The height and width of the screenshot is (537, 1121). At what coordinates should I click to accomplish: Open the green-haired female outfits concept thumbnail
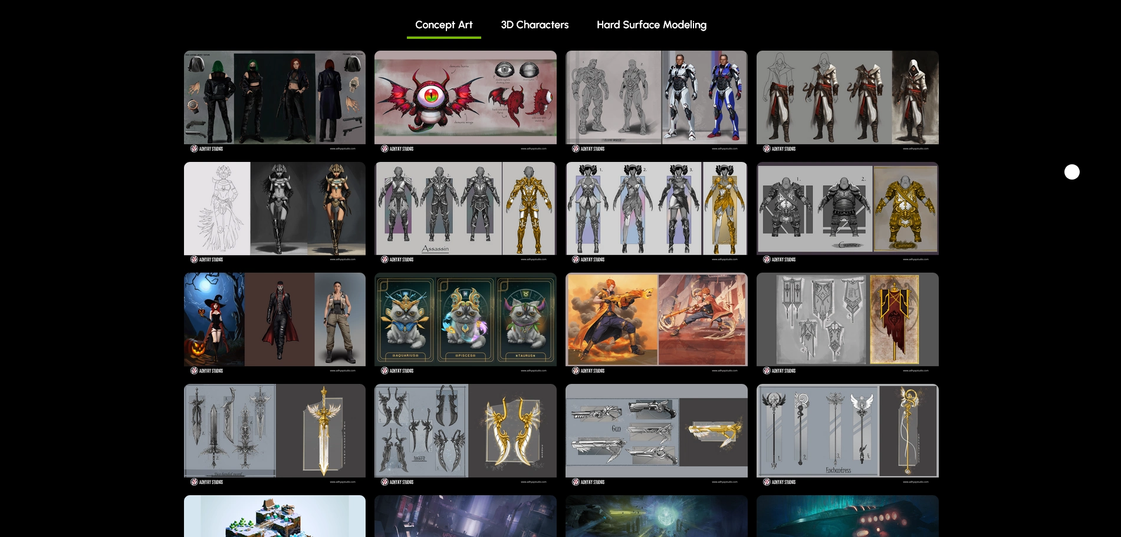tap(275, 102)
